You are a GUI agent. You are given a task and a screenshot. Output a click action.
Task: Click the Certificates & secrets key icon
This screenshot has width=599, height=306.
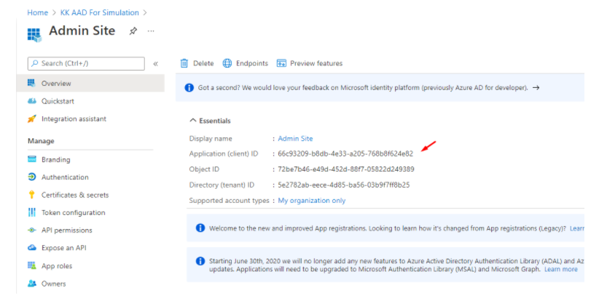(32, 195)
